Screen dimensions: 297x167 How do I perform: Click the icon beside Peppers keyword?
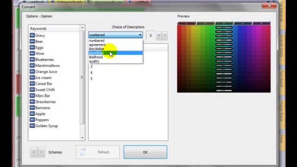(32, 120)
